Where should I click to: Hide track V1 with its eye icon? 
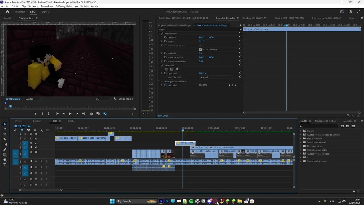click(36, 152)
